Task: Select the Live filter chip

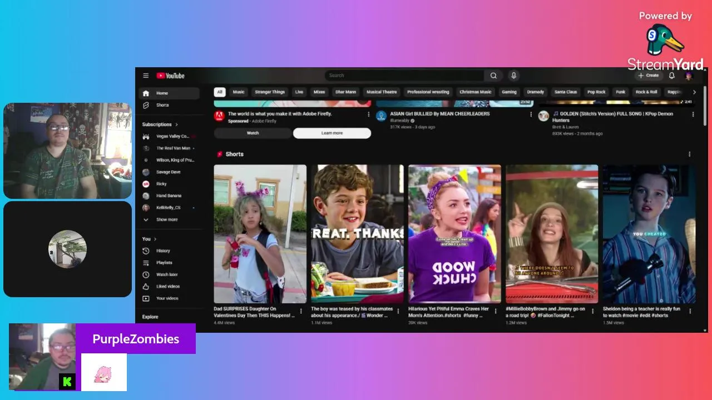Action: (x=299, y=92)
